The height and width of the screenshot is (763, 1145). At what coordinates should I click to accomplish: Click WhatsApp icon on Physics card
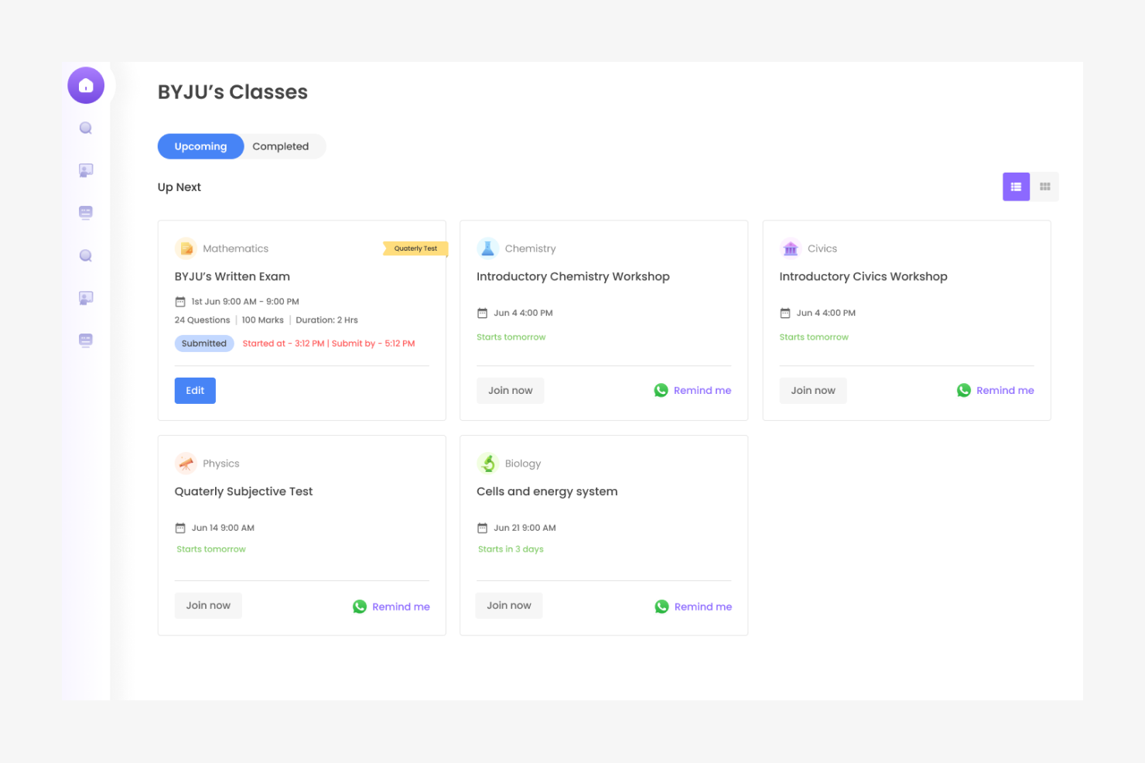(x=360, y=607)
